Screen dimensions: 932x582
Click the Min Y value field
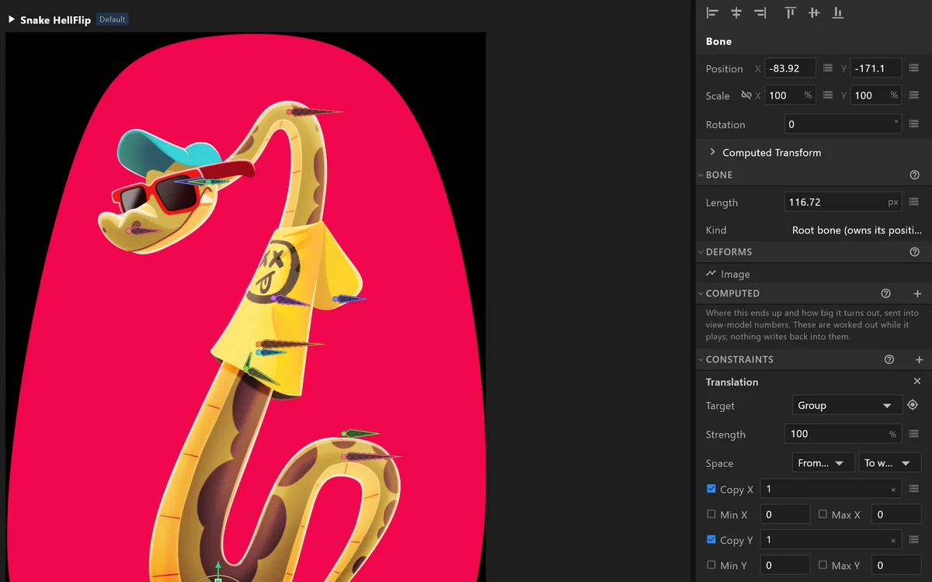(x=784, y=565)
